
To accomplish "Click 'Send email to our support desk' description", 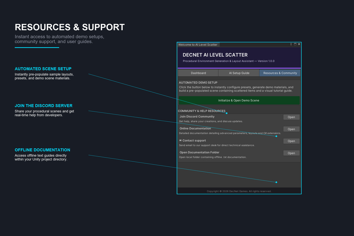I will [x=217, y=145].
